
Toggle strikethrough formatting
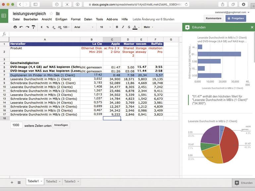point(129,27)
